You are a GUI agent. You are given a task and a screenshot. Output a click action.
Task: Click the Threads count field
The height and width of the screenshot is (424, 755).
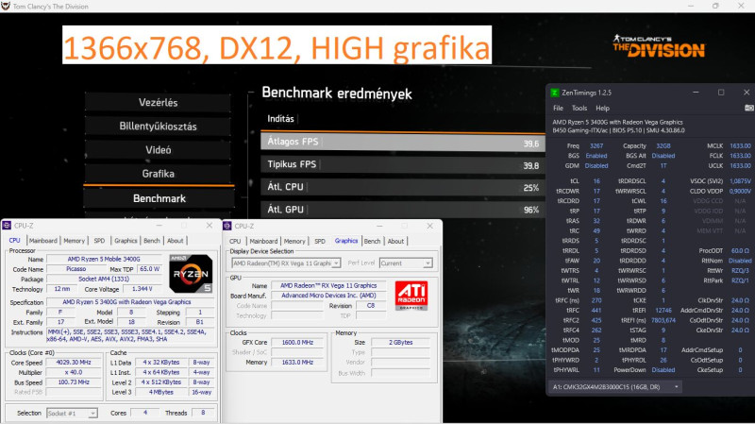click(203, 413)
